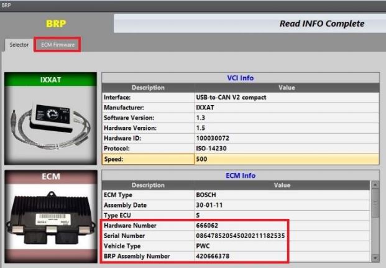Open the ECM Firmware tab
Viewport: 386px width, 268px height.
click(57, 45)
